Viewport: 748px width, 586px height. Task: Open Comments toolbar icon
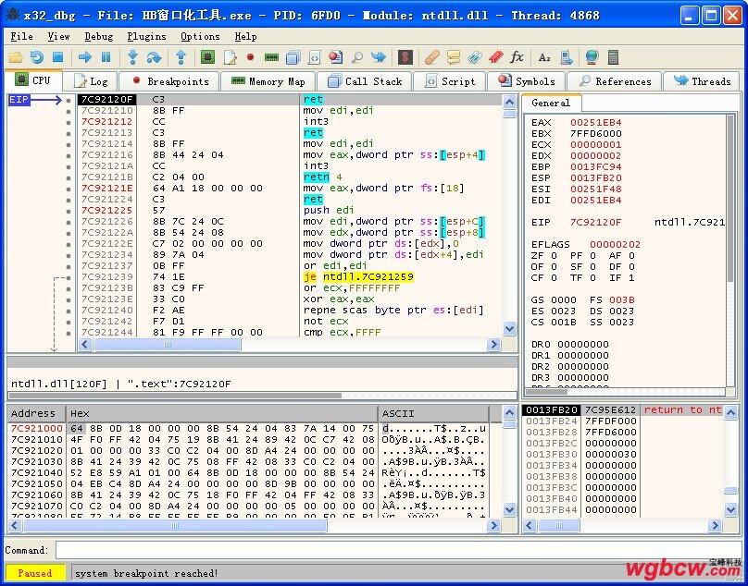point(454,57)
